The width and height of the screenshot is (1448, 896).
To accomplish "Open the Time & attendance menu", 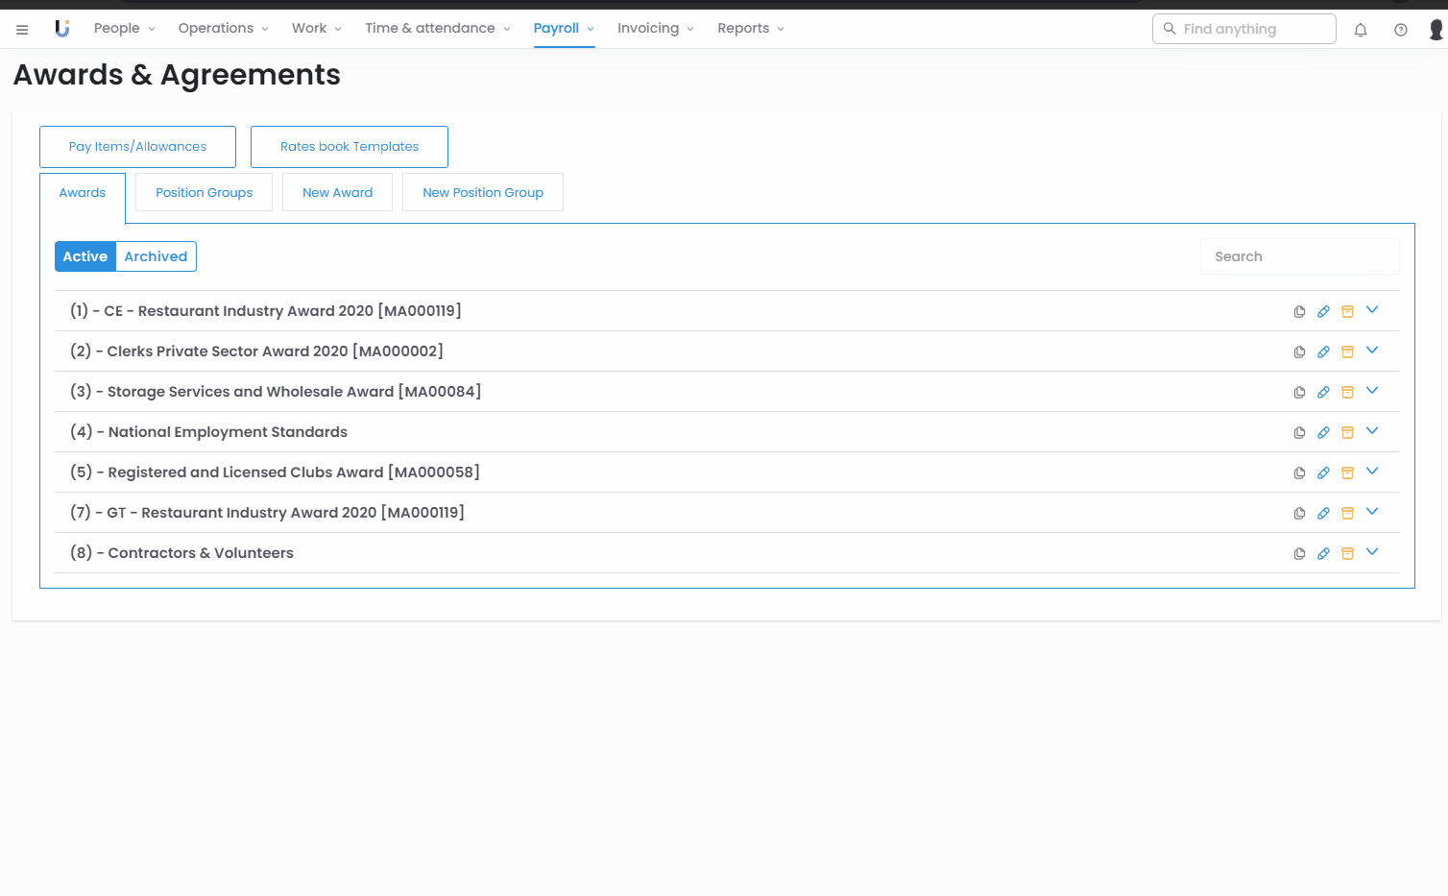I will click(437, 29).
